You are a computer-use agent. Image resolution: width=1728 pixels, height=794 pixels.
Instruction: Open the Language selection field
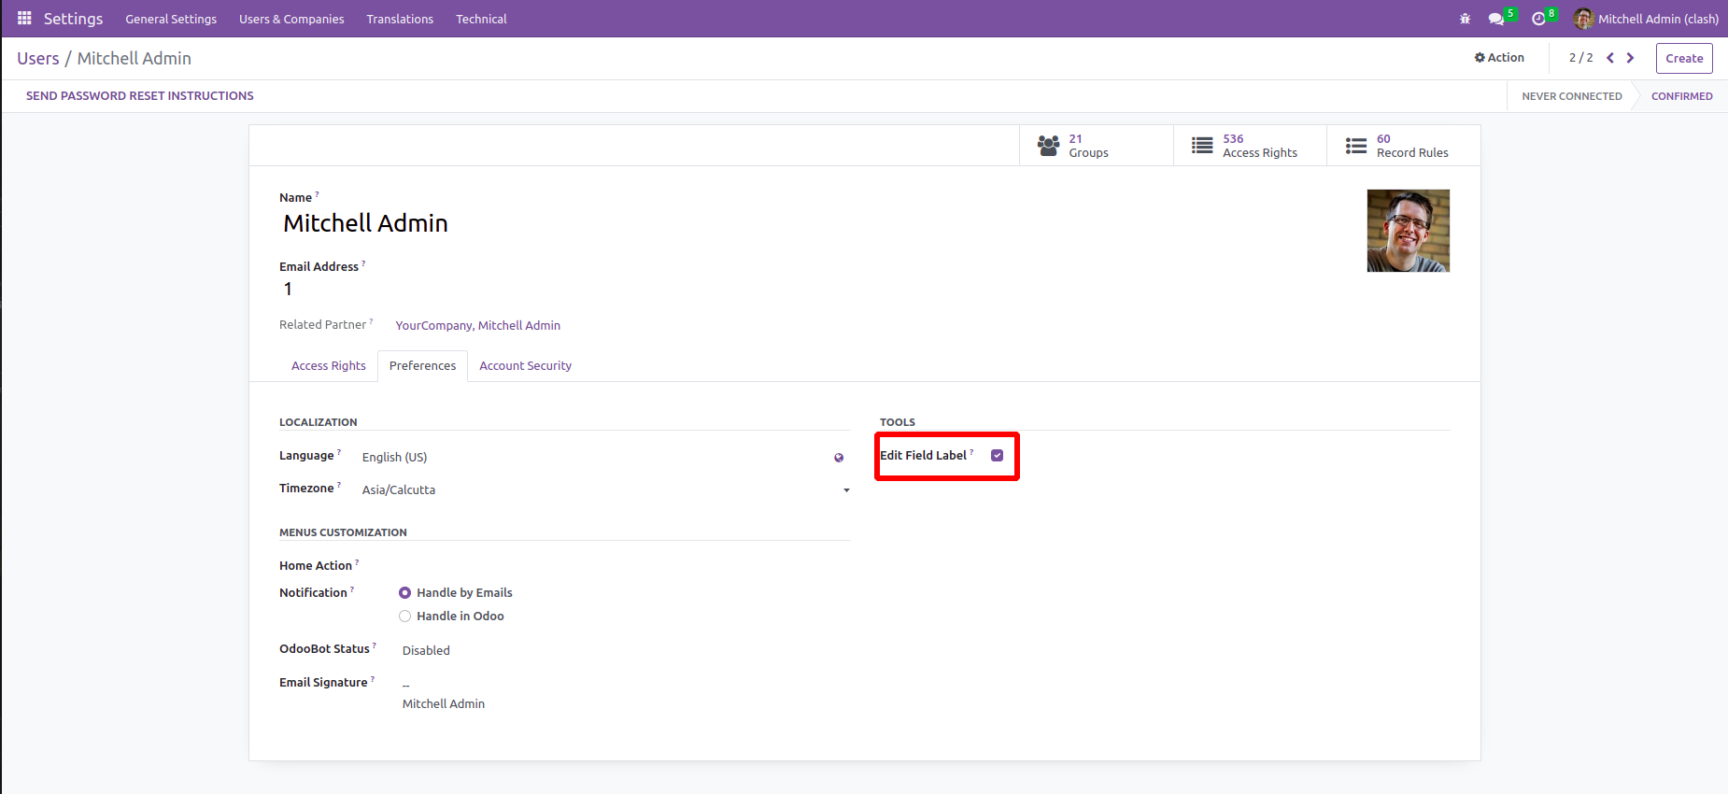[x=596, y=458]
